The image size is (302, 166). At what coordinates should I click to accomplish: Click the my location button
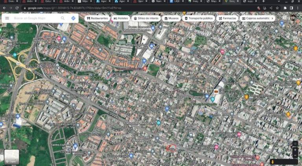coord(295,144)
